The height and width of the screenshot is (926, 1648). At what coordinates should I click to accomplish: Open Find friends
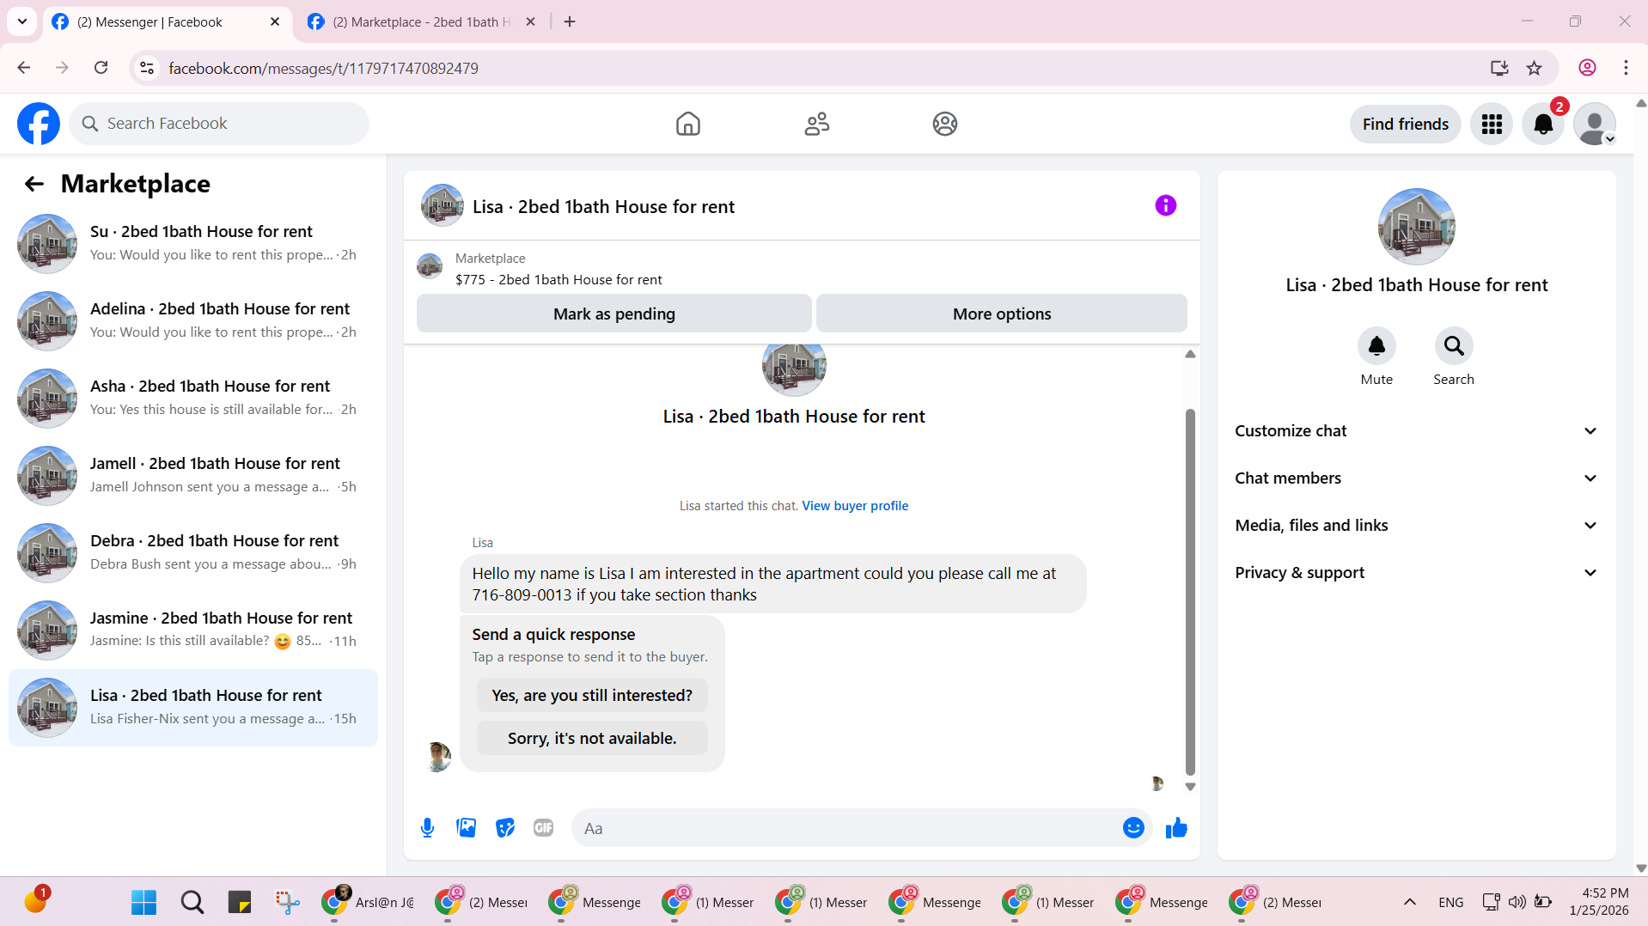1406,124
